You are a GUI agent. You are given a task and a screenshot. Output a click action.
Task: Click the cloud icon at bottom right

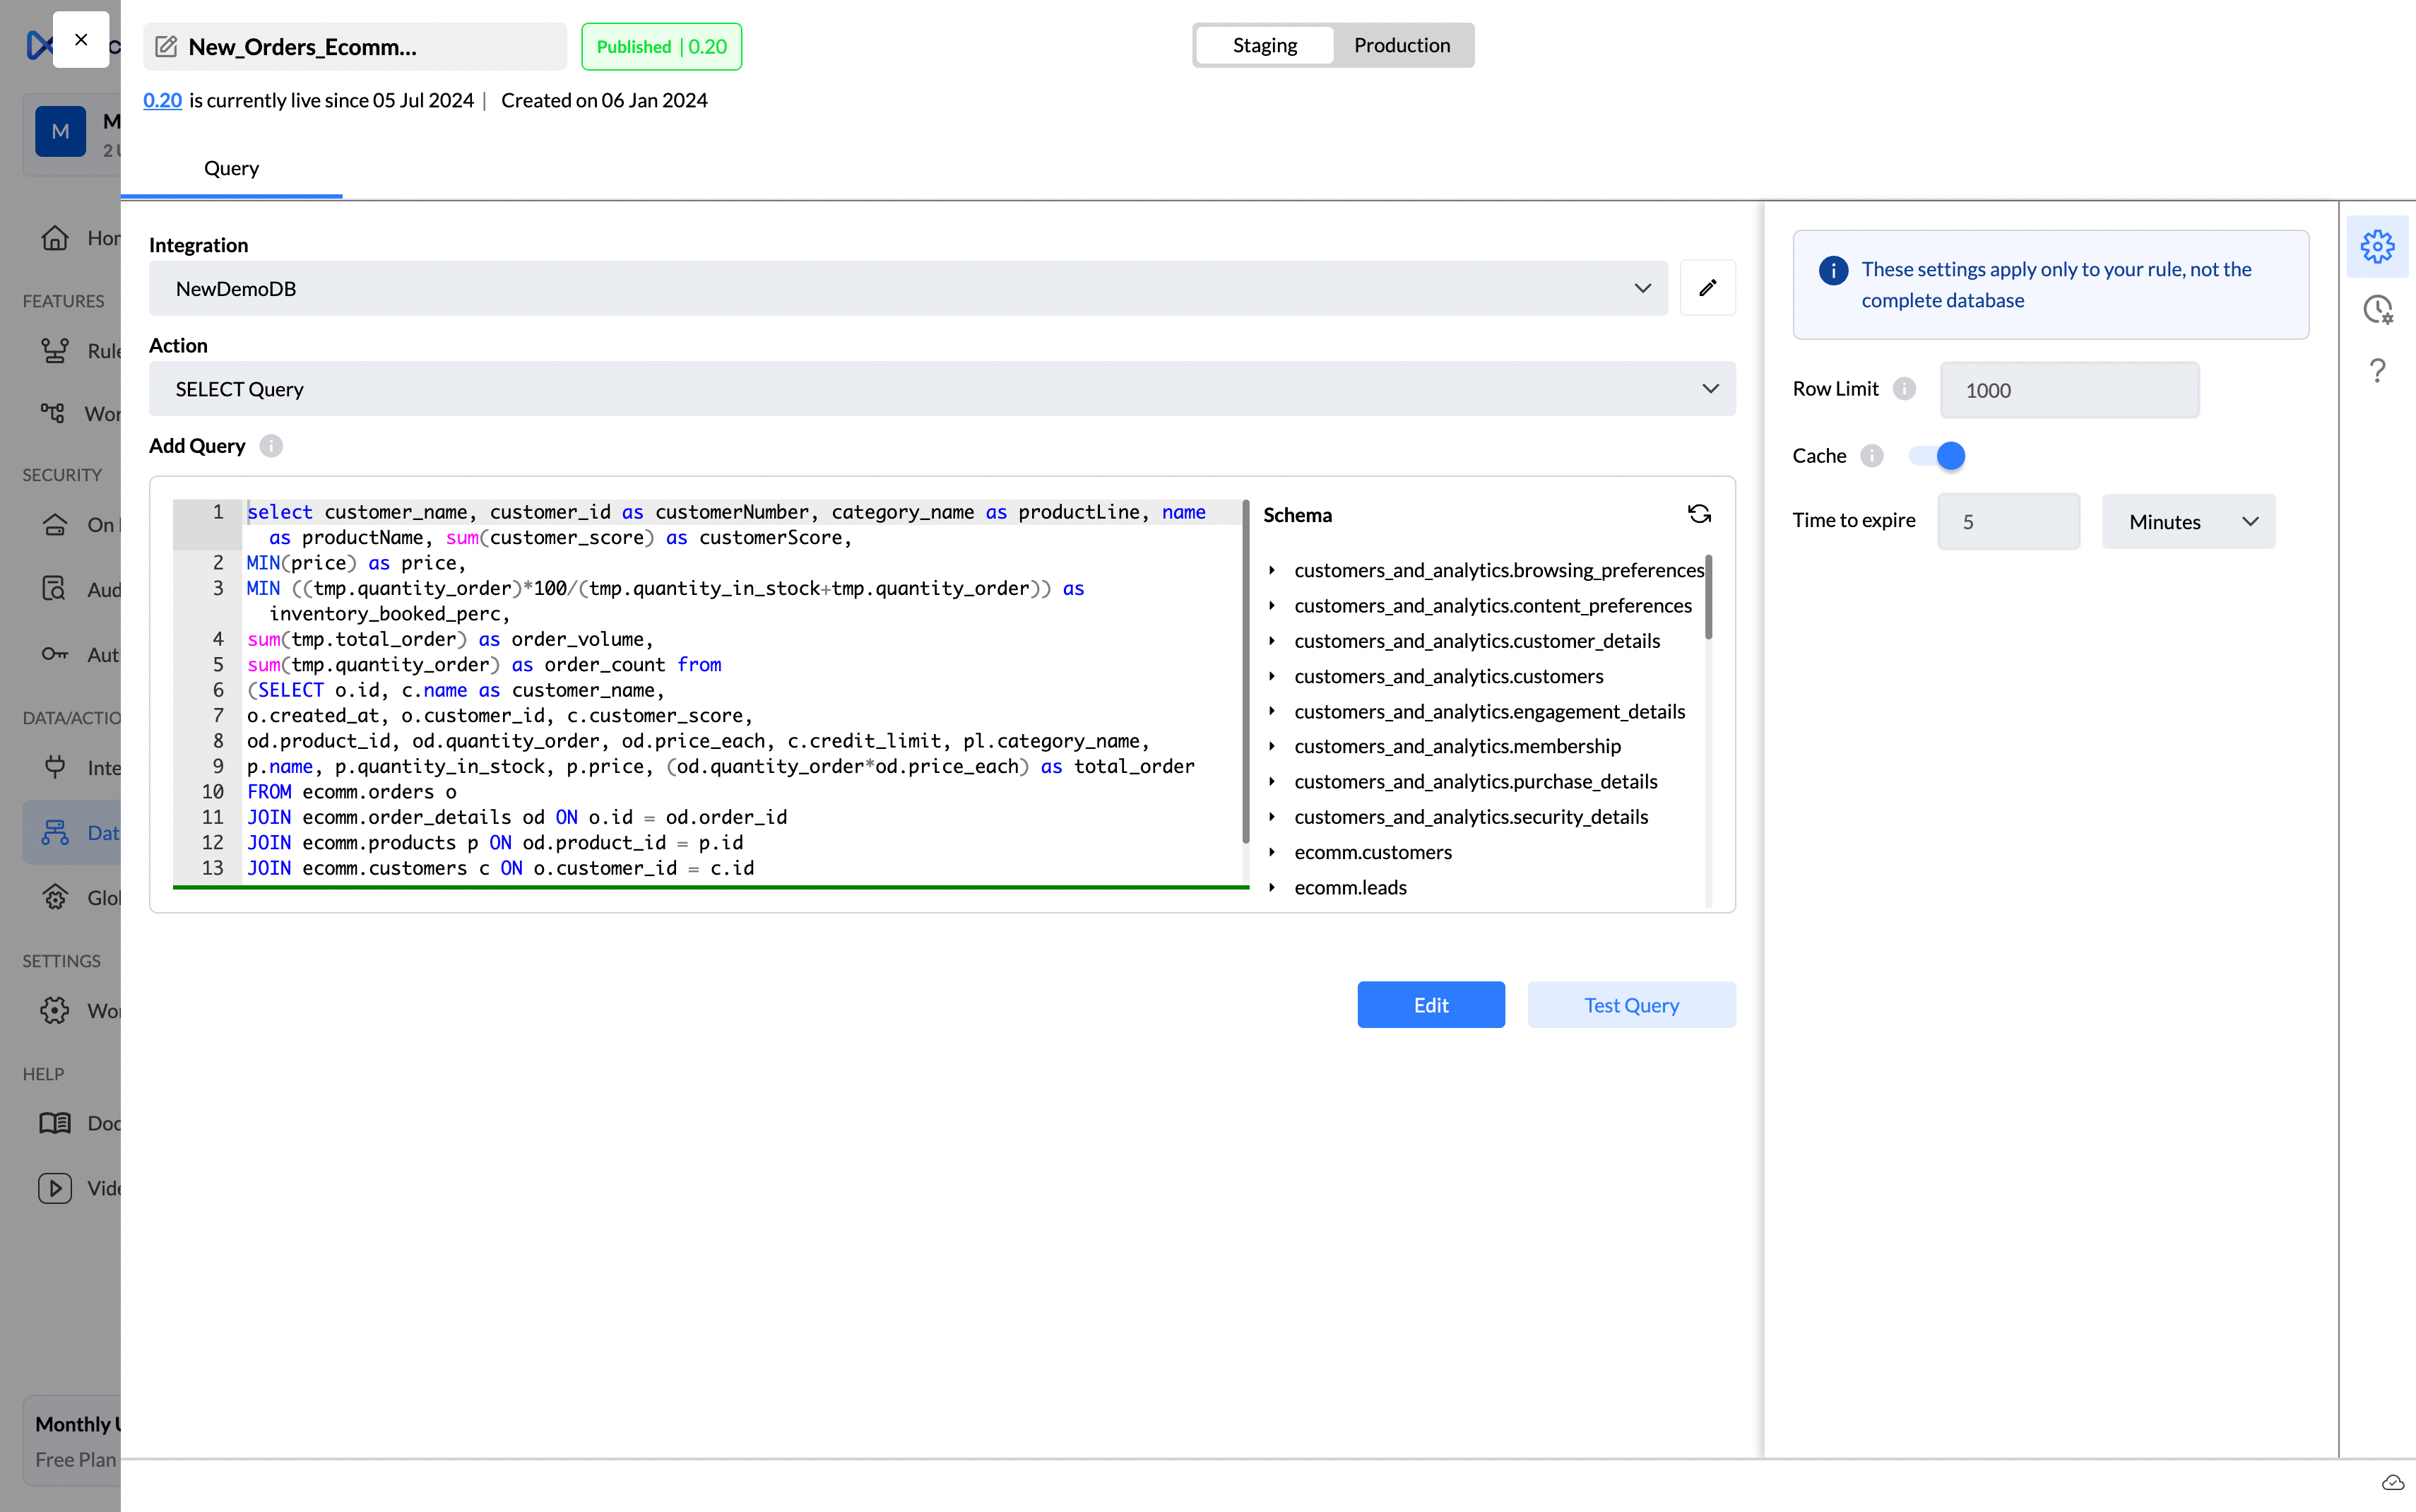2392,1482
